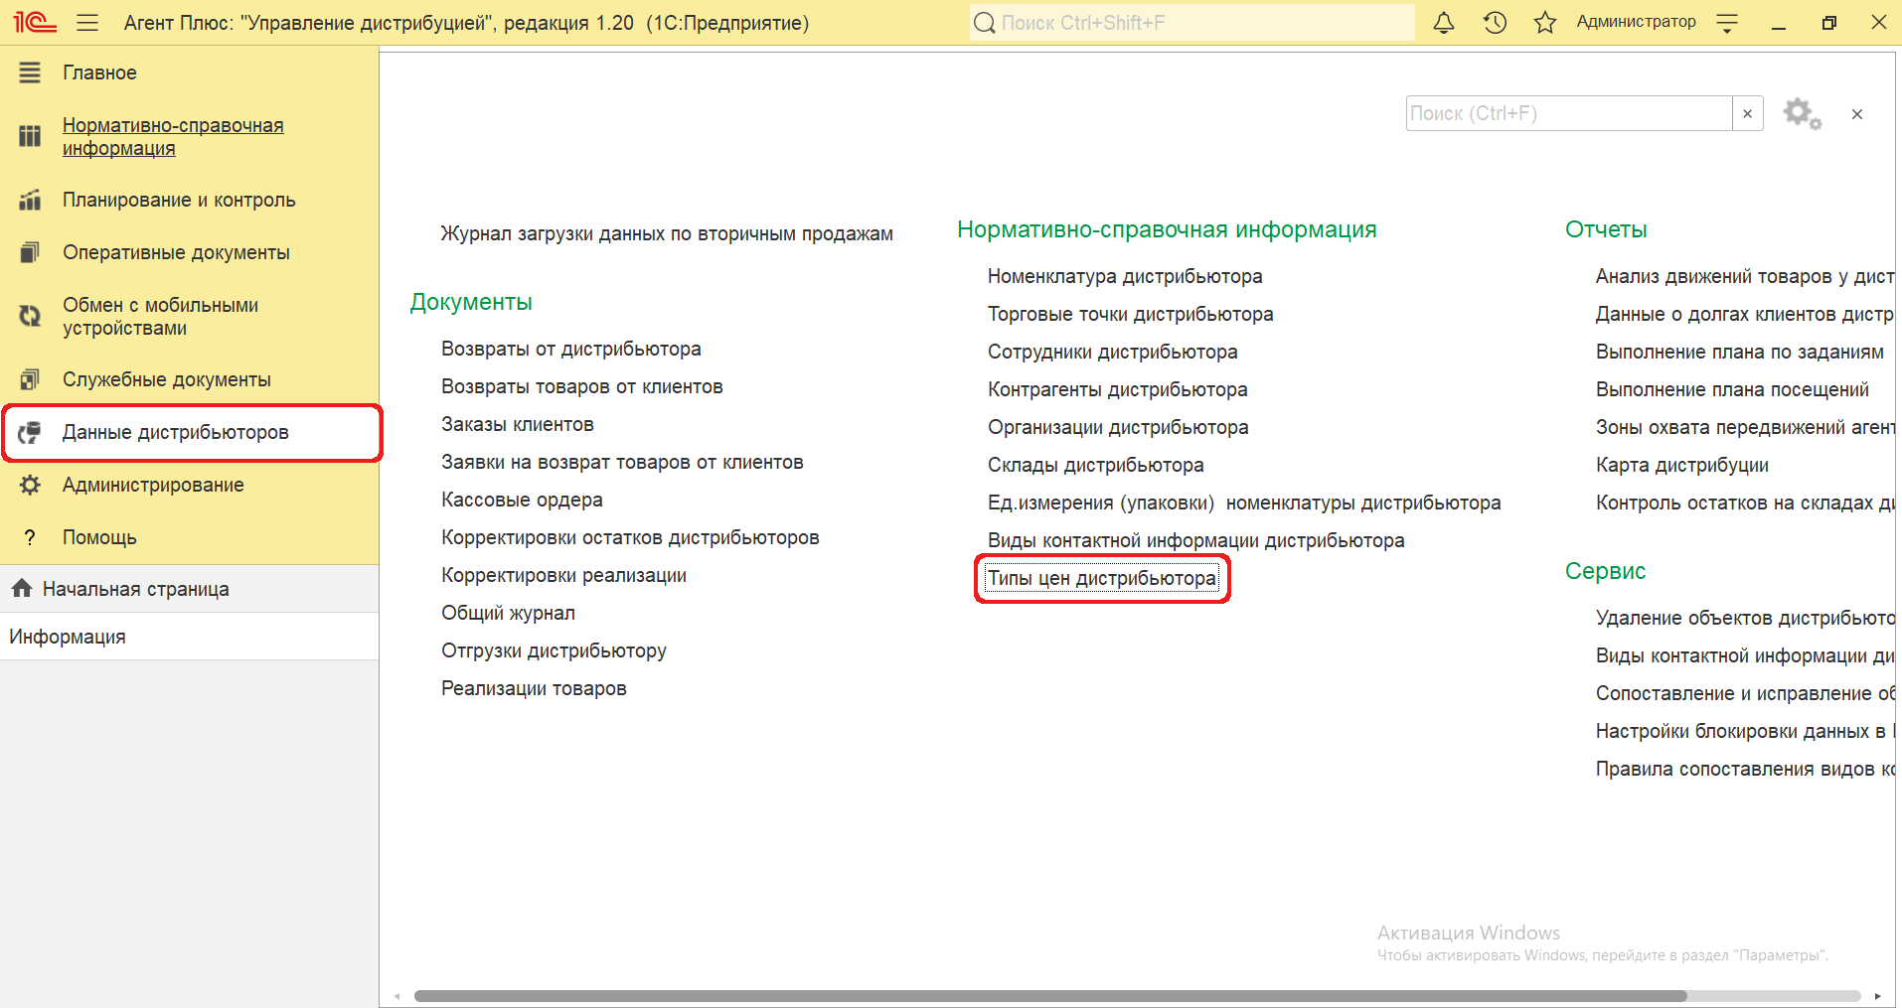Viewport: 1902px width, 1008px height.
Task: Open Обмен с мобильными устройствами section
Action: click(160, 317)
